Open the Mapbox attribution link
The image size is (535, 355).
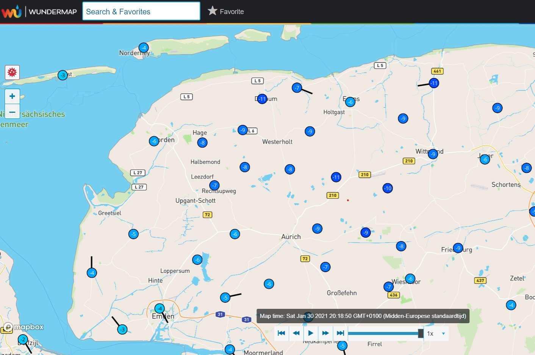[23, 327]
